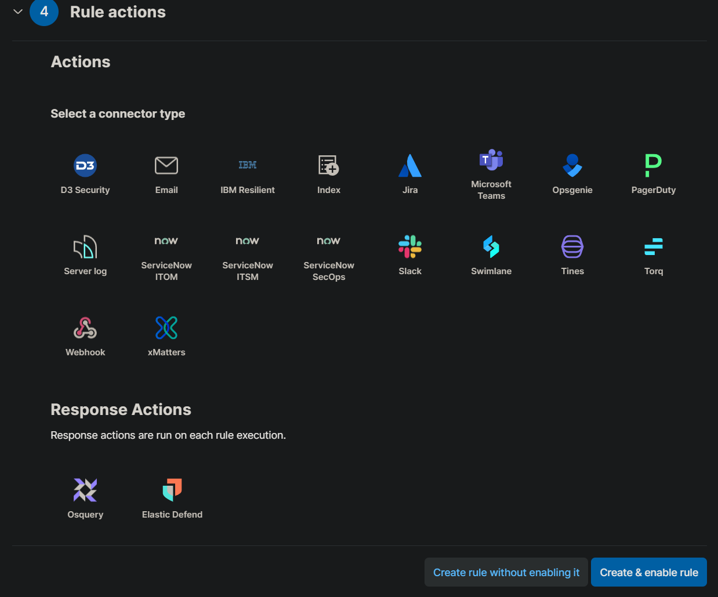The height and width of the screenshot is (597, 718).
Task: Pick the Webhook connector
Action: tap(85, 336)
